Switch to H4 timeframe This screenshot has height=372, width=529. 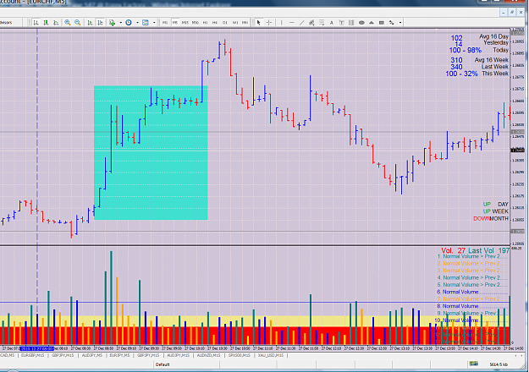click(215, 23)
